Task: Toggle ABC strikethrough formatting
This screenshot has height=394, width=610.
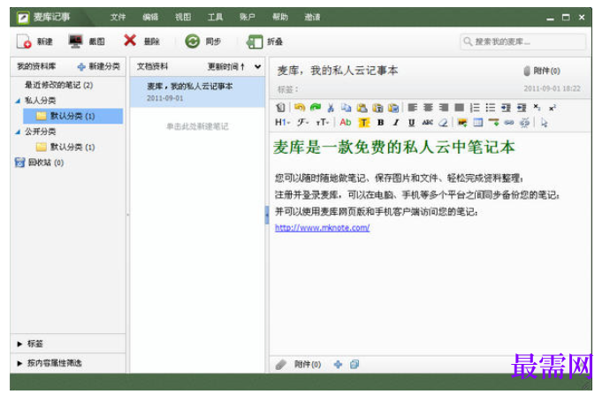Action: [x=427, y=123]
